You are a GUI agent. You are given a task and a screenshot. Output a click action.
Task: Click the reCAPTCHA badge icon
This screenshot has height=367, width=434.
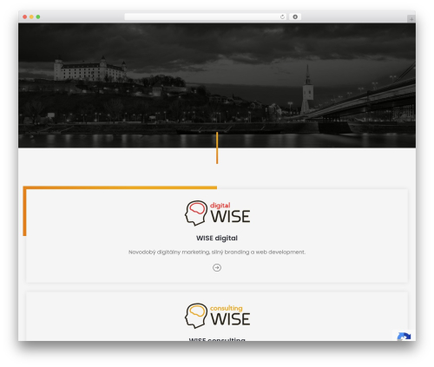[404, 336]
